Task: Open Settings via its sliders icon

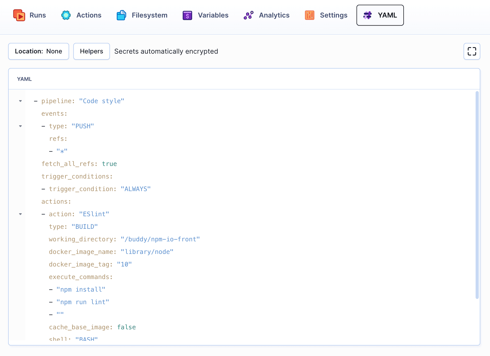Action: (309, 15)
